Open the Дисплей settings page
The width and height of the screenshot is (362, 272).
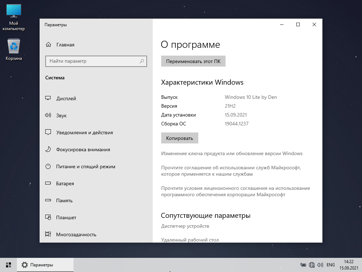point(66,98)
